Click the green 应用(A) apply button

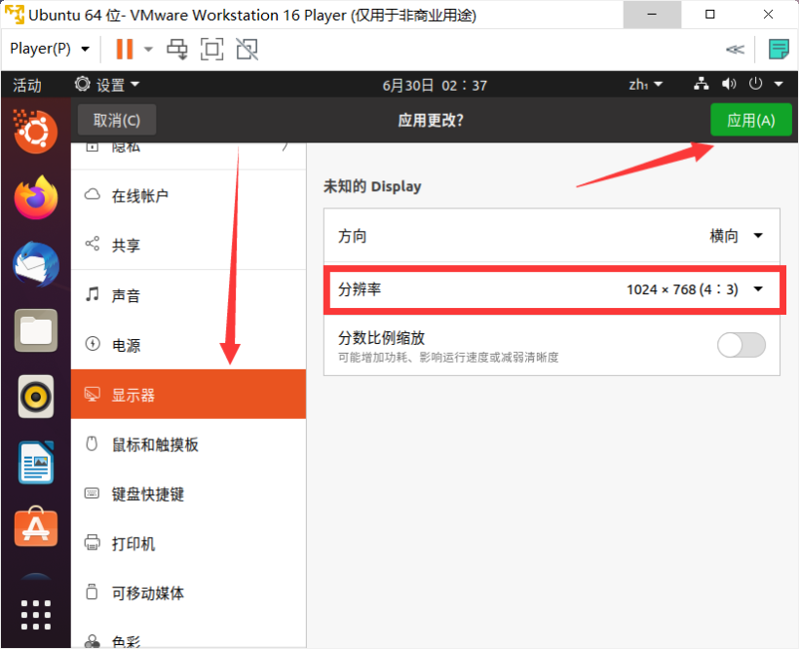tap(751, 120)
